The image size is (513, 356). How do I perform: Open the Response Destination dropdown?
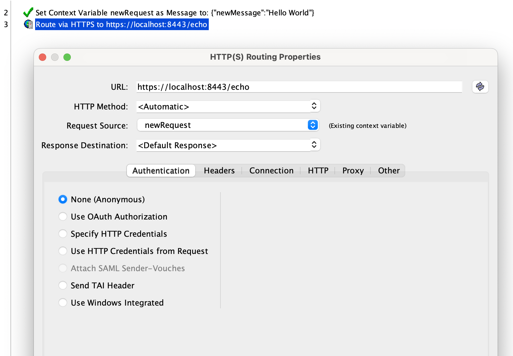[314, 144]
